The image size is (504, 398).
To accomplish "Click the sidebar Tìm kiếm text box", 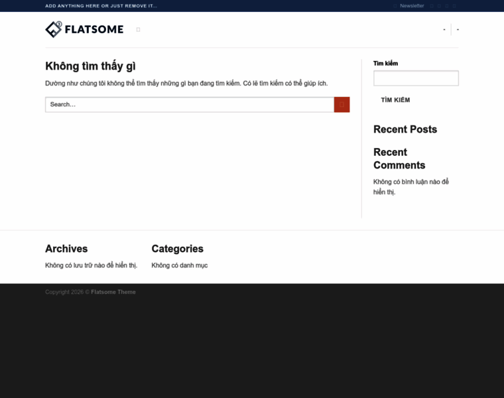I will coord(416,78).
